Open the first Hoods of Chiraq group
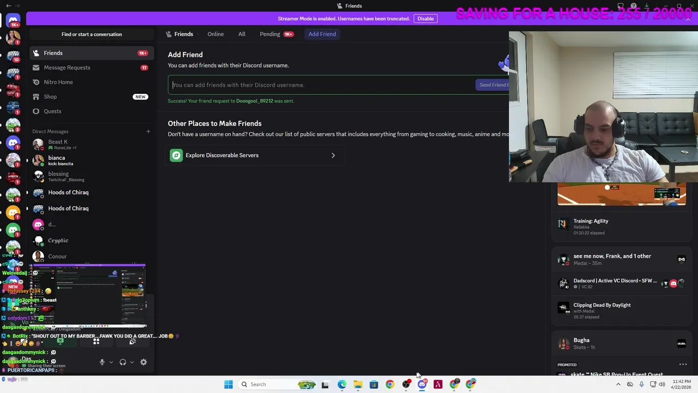 pyautogui.click(x=91, y=192)
